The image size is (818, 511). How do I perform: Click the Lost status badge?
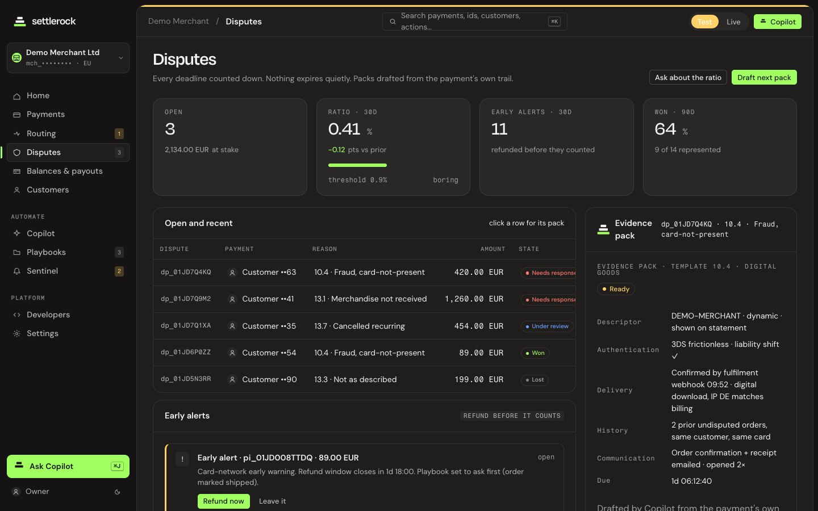[535, 380]
